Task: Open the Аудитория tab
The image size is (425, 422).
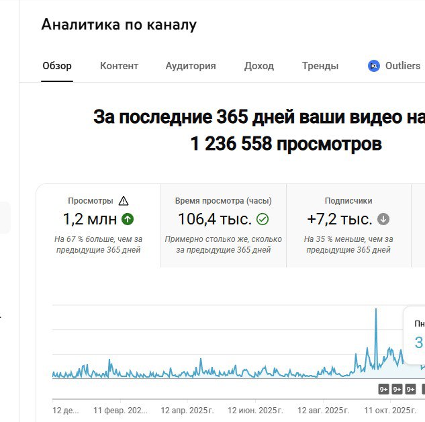Action: 191,66
